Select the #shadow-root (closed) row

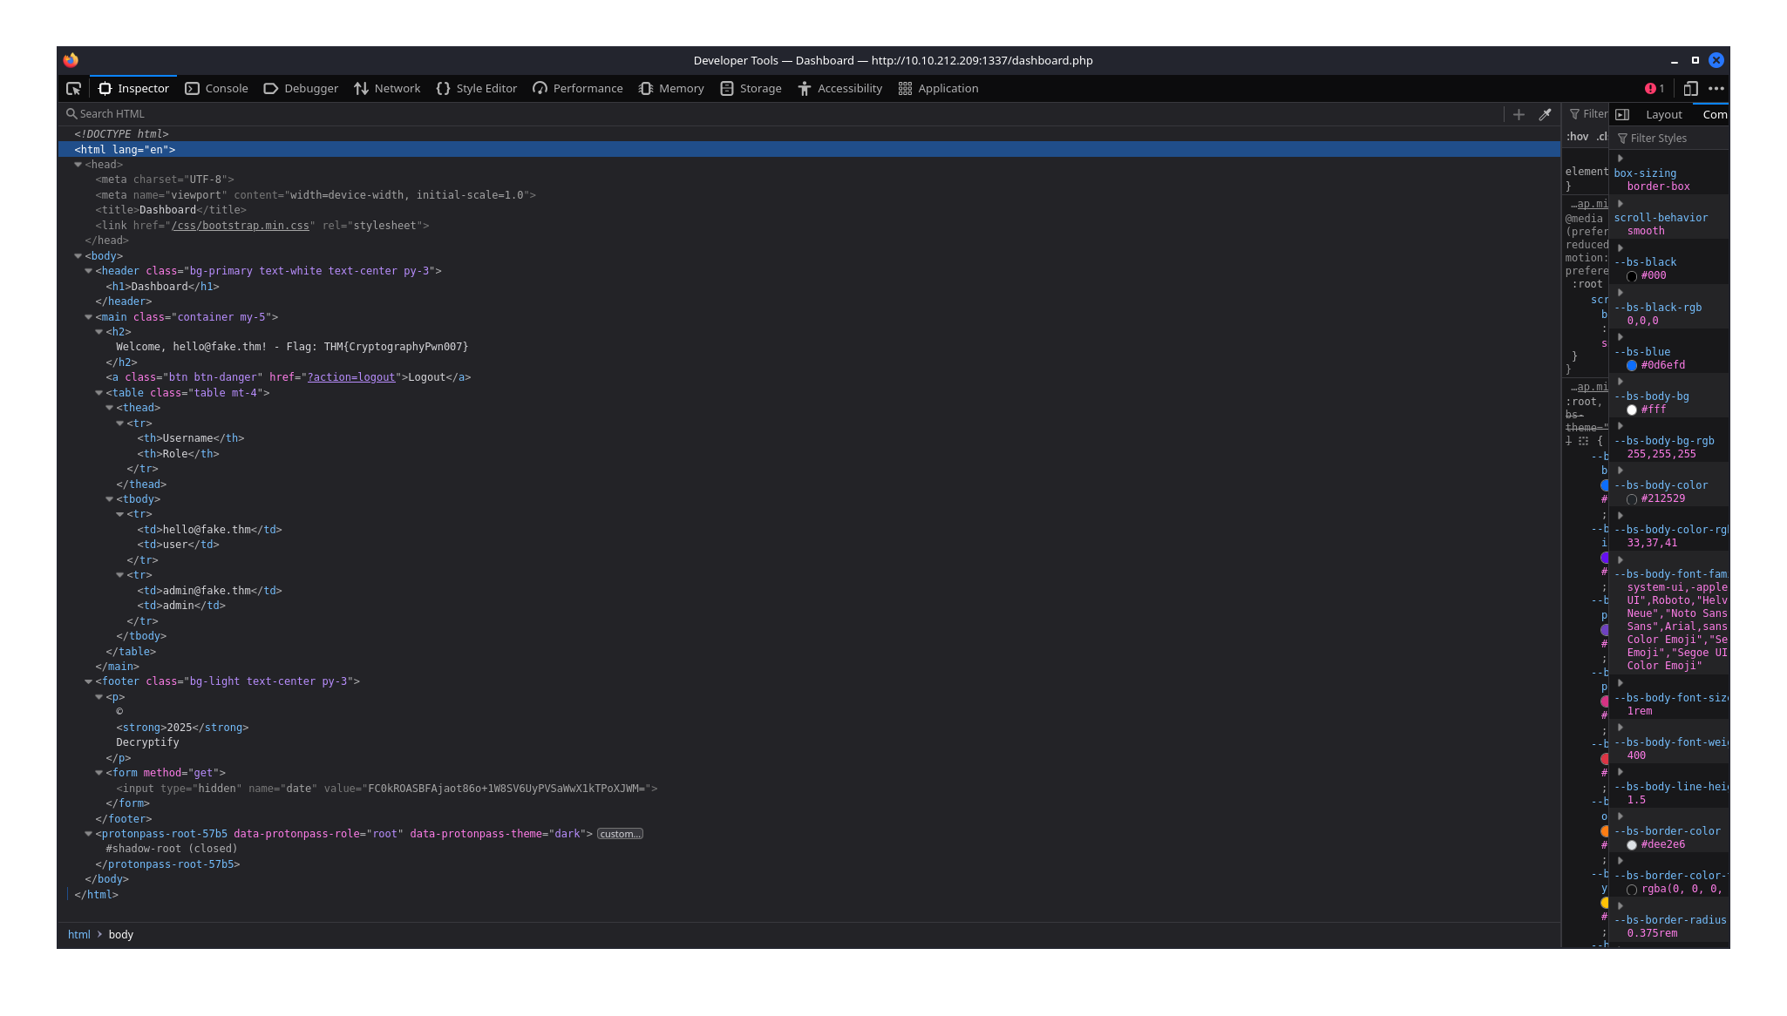click(172, 849)
